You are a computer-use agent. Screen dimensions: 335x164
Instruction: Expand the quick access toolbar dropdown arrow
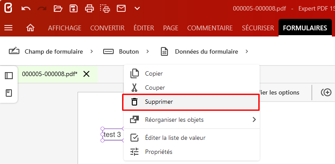(137, 8)
